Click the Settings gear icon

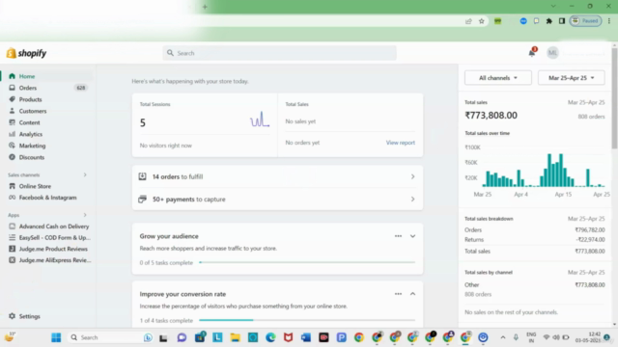coord(12,316)
